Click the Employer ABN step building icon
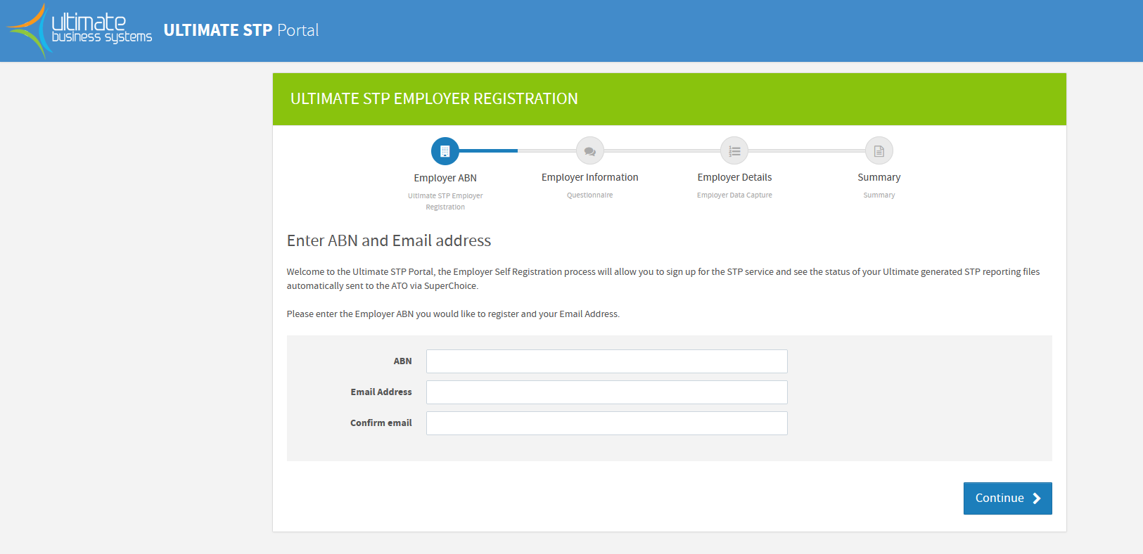Viewport: 1143px width, 554px height. [x=445, y=151]
